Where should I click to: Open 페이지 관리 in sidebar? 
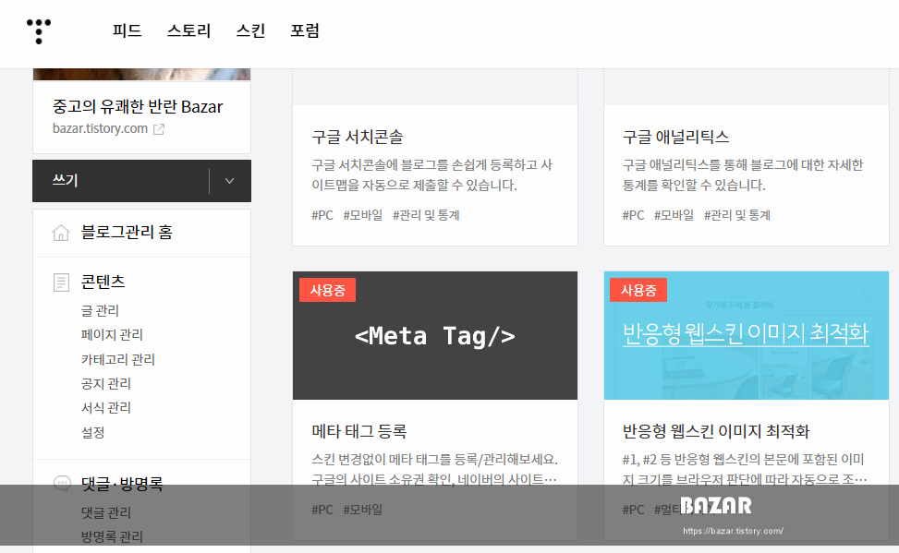pos(112,335)
